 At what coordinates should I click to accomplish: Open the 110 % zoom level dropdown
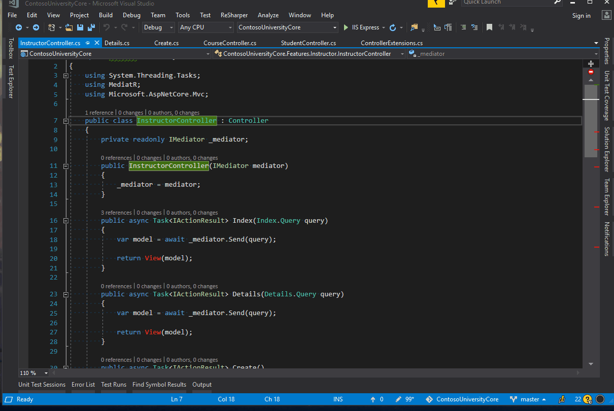34,373
